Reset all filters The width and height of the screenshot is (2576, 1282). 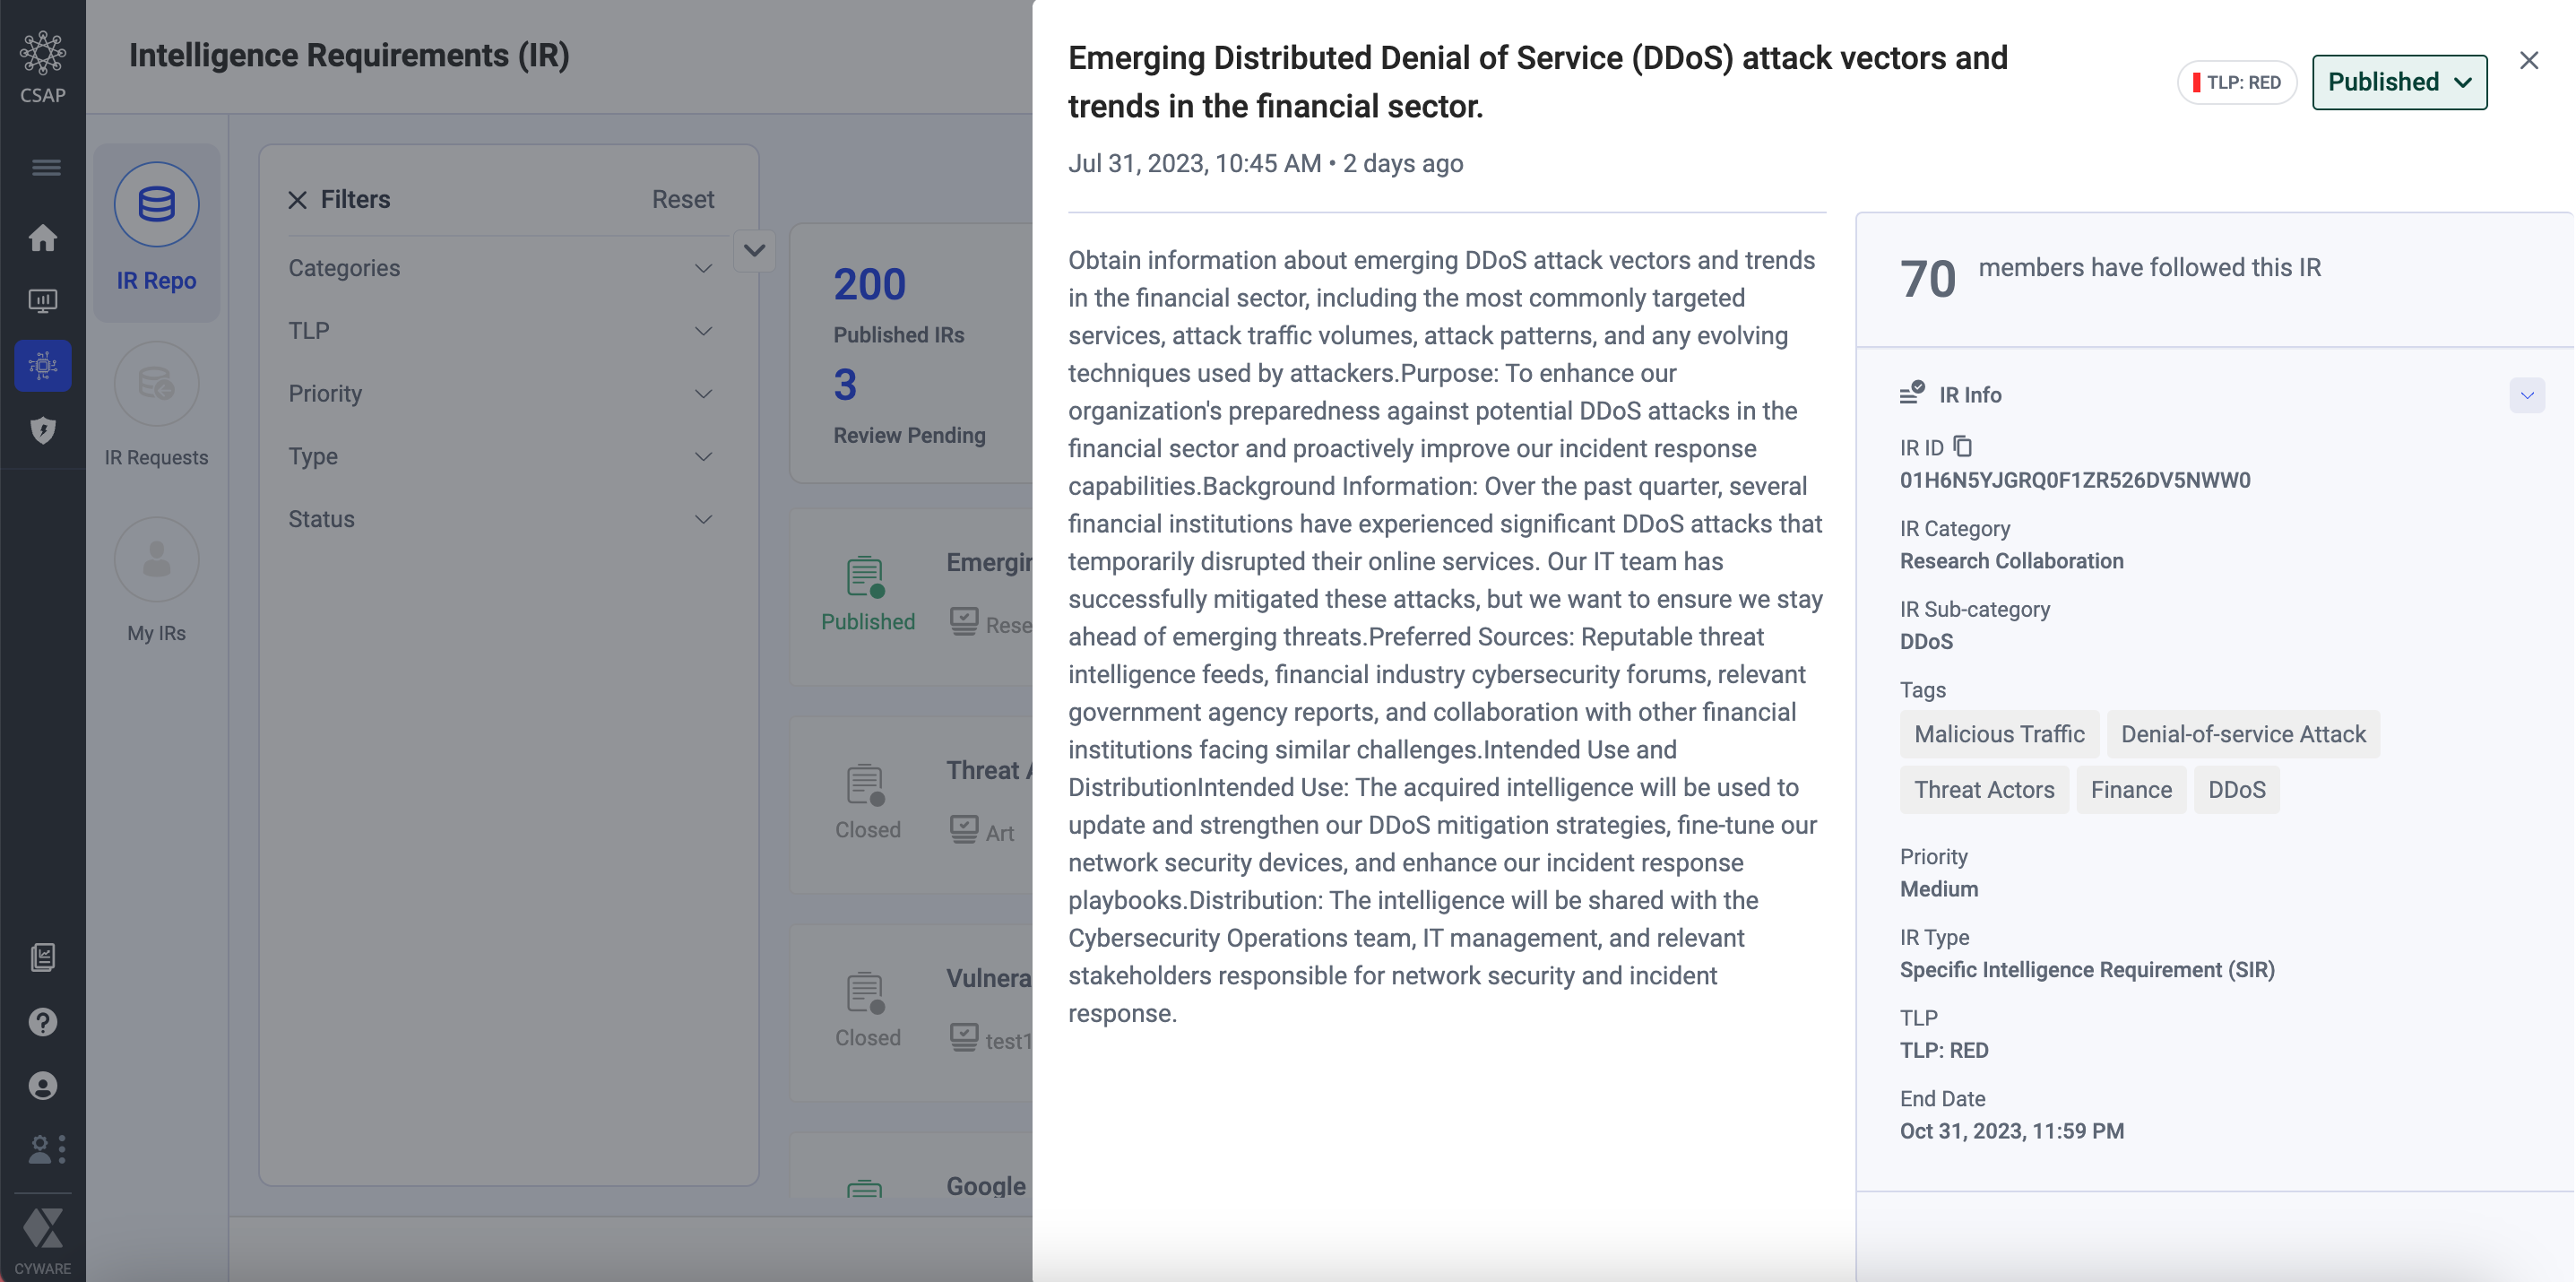coord(683,200)
